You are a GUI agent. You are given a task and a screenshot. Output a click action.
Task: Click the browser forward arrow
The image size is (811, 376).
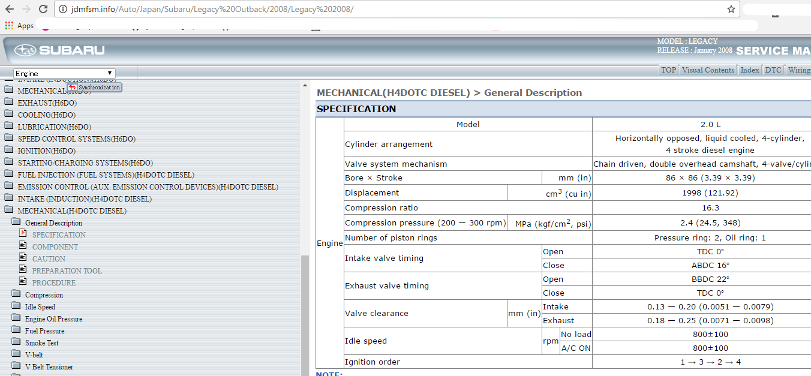26,10
